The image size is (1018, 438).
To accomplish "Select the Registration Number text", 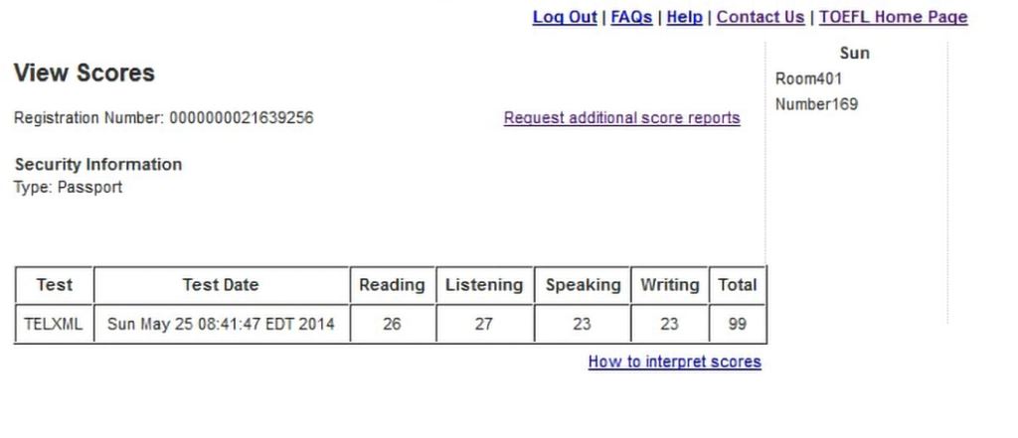I will pyautogui.click(x=163, y=118).
